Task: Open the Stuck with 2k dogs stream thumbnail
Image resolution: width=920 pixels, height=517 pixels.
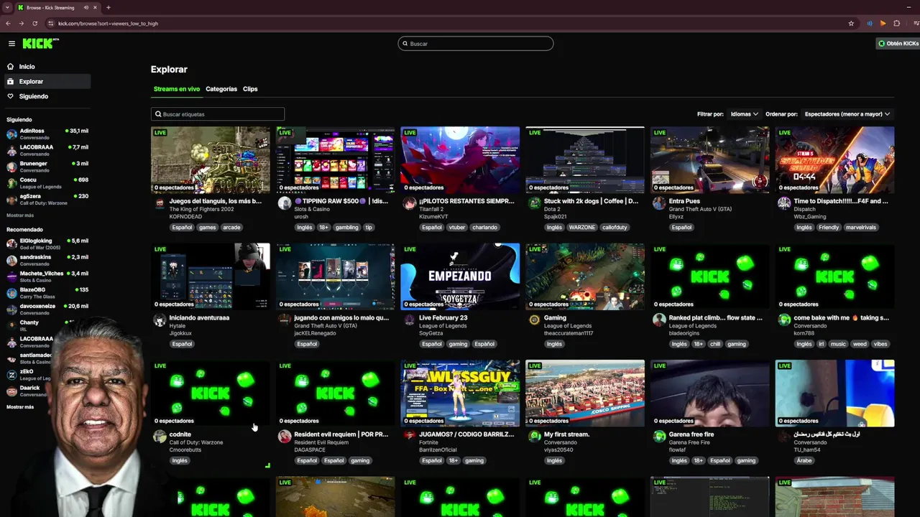Action: 585,160
